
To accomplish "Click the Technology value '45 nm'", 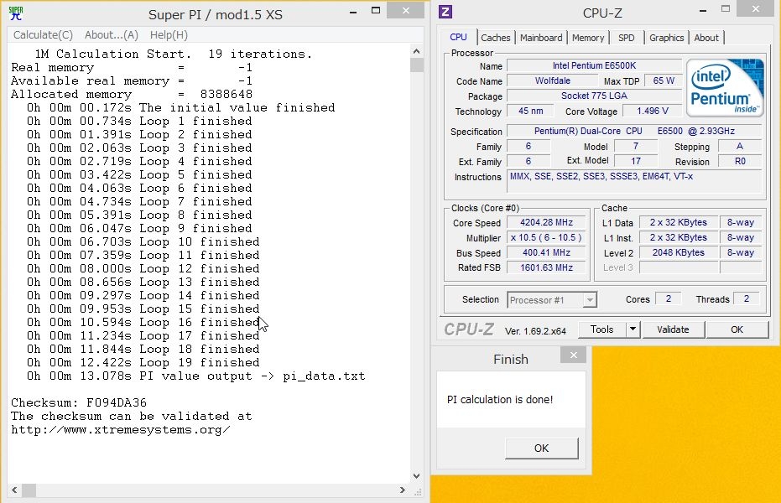I will [530, 111].
